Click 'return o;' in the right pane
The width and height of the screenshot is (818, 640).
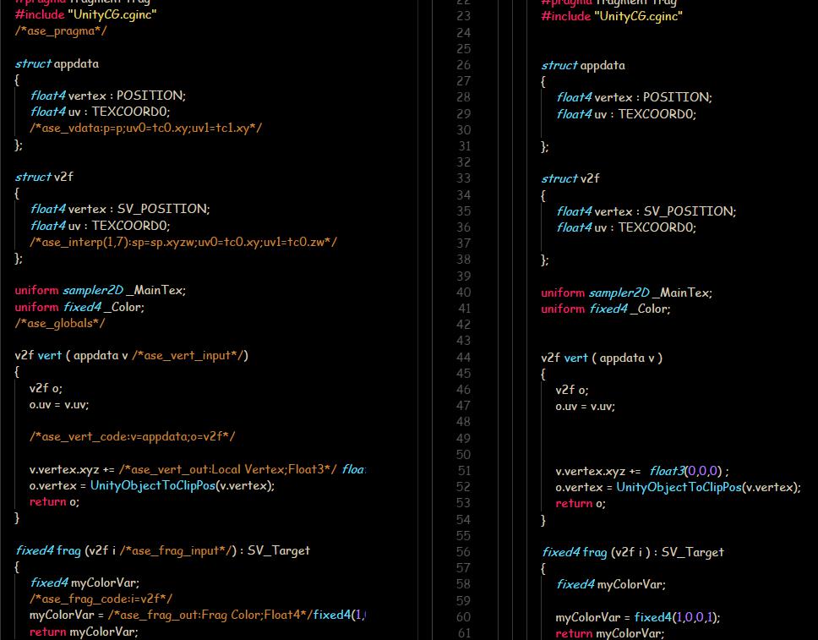point(580,504)
